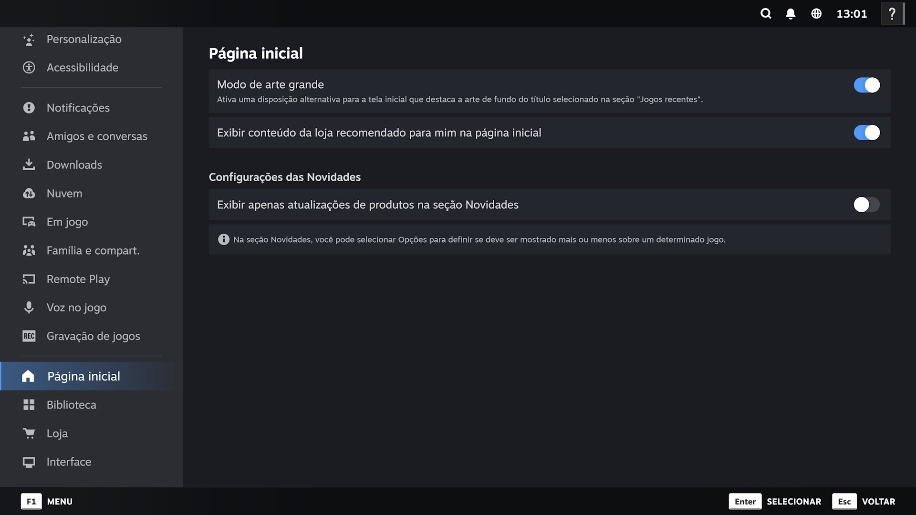Click the 13:01 clock display

click(852, 14)
